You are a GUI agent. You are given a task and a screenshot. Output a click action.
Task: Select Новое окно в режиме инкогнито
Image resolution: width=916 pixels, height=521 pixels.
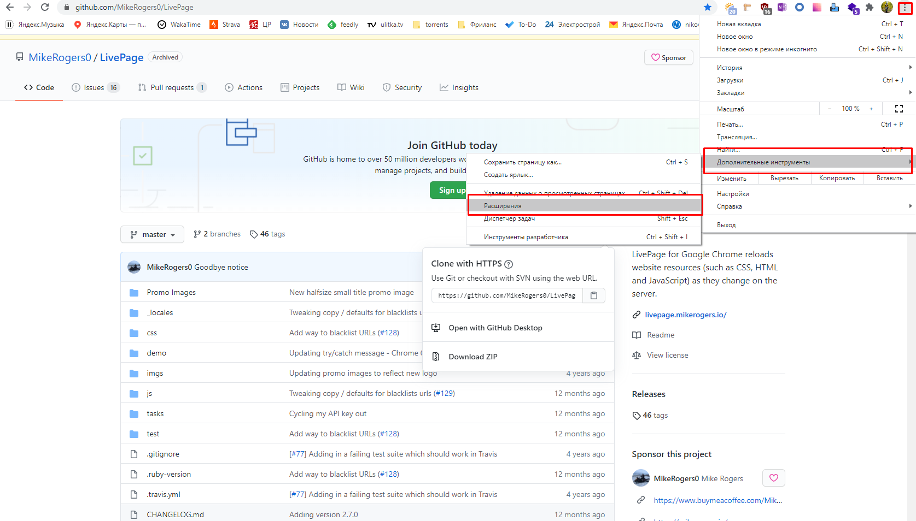tap(808, 49)
